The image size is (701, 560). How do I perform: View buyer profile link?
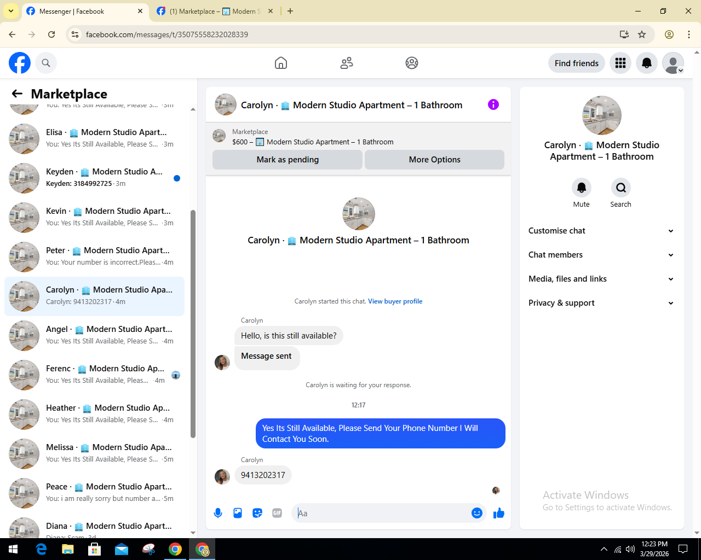tap(395, 301)
